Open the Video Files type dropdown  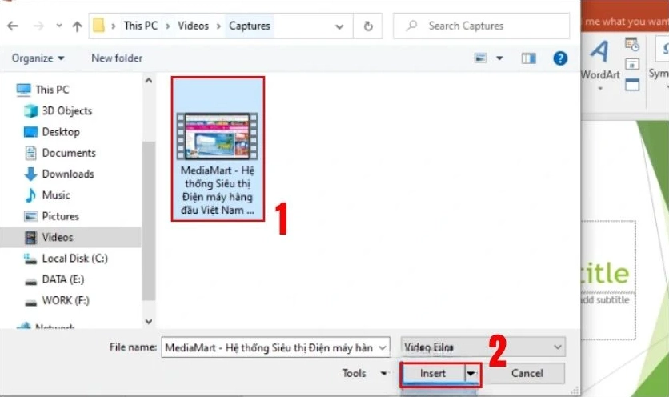click(483, 347)
